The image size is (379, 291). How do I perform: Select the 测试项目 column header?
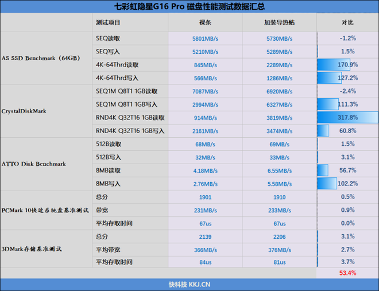(108, 22)
